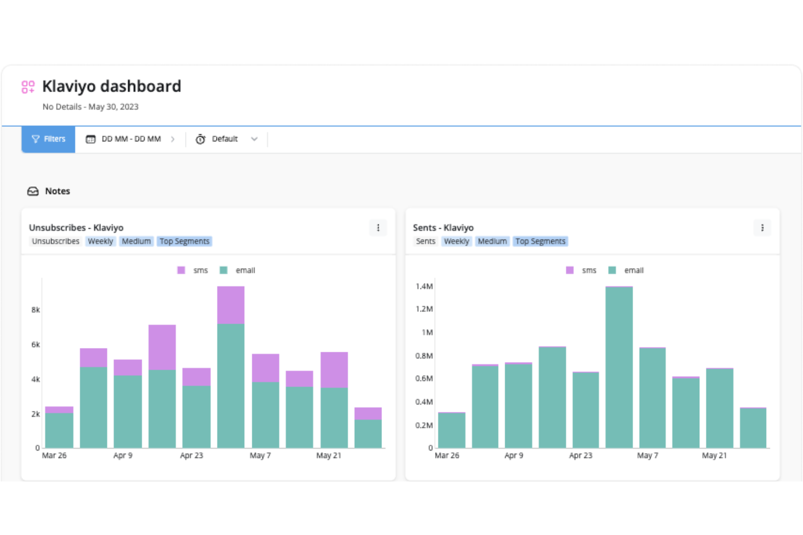The image size is (803, 535).
Task: Select the Weekly tag on Sents card
Action: click(456, 241)
